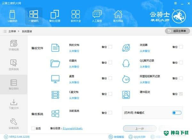Check the 阿里旺旺聊天记录 backup checkbox
The height and width of the screenshot is (140, 192).
181,78
